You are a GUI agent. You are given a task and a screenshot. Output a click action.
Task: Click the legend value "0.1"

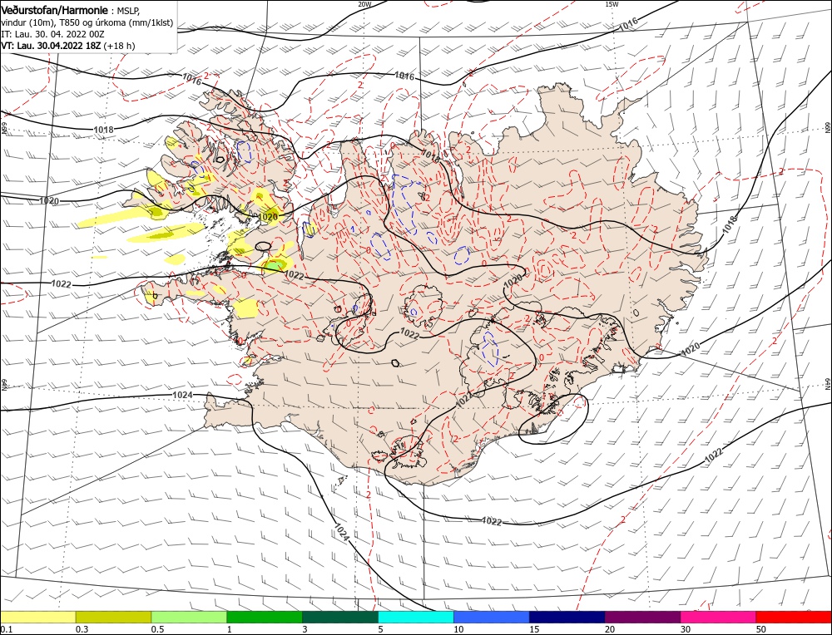pos(6,629)
